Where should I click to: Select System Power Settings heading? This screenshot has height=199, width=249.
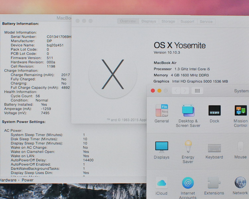click(24, 122)
